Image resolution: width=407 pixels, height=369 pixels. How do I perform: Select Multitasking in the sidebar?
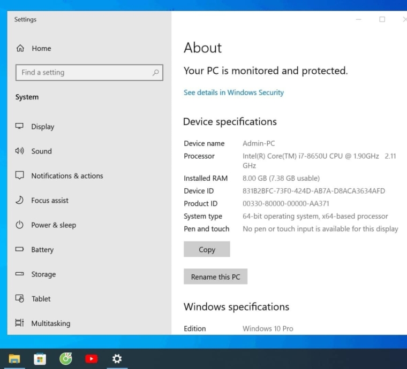point(51,324)
